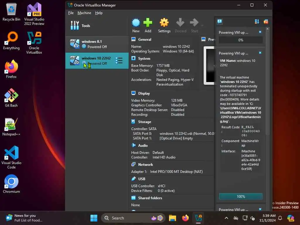Dismiss the 0% Powering VM up notification

click(260, 32)
